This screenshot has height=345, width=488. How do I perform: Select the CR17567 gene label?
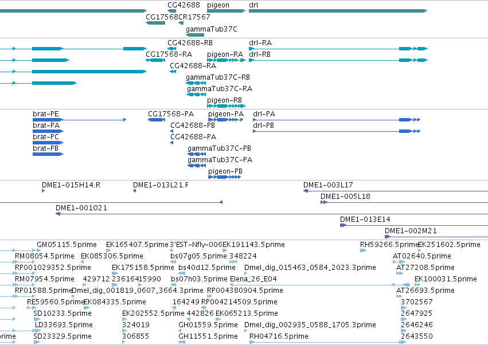[x=194, y=17]
